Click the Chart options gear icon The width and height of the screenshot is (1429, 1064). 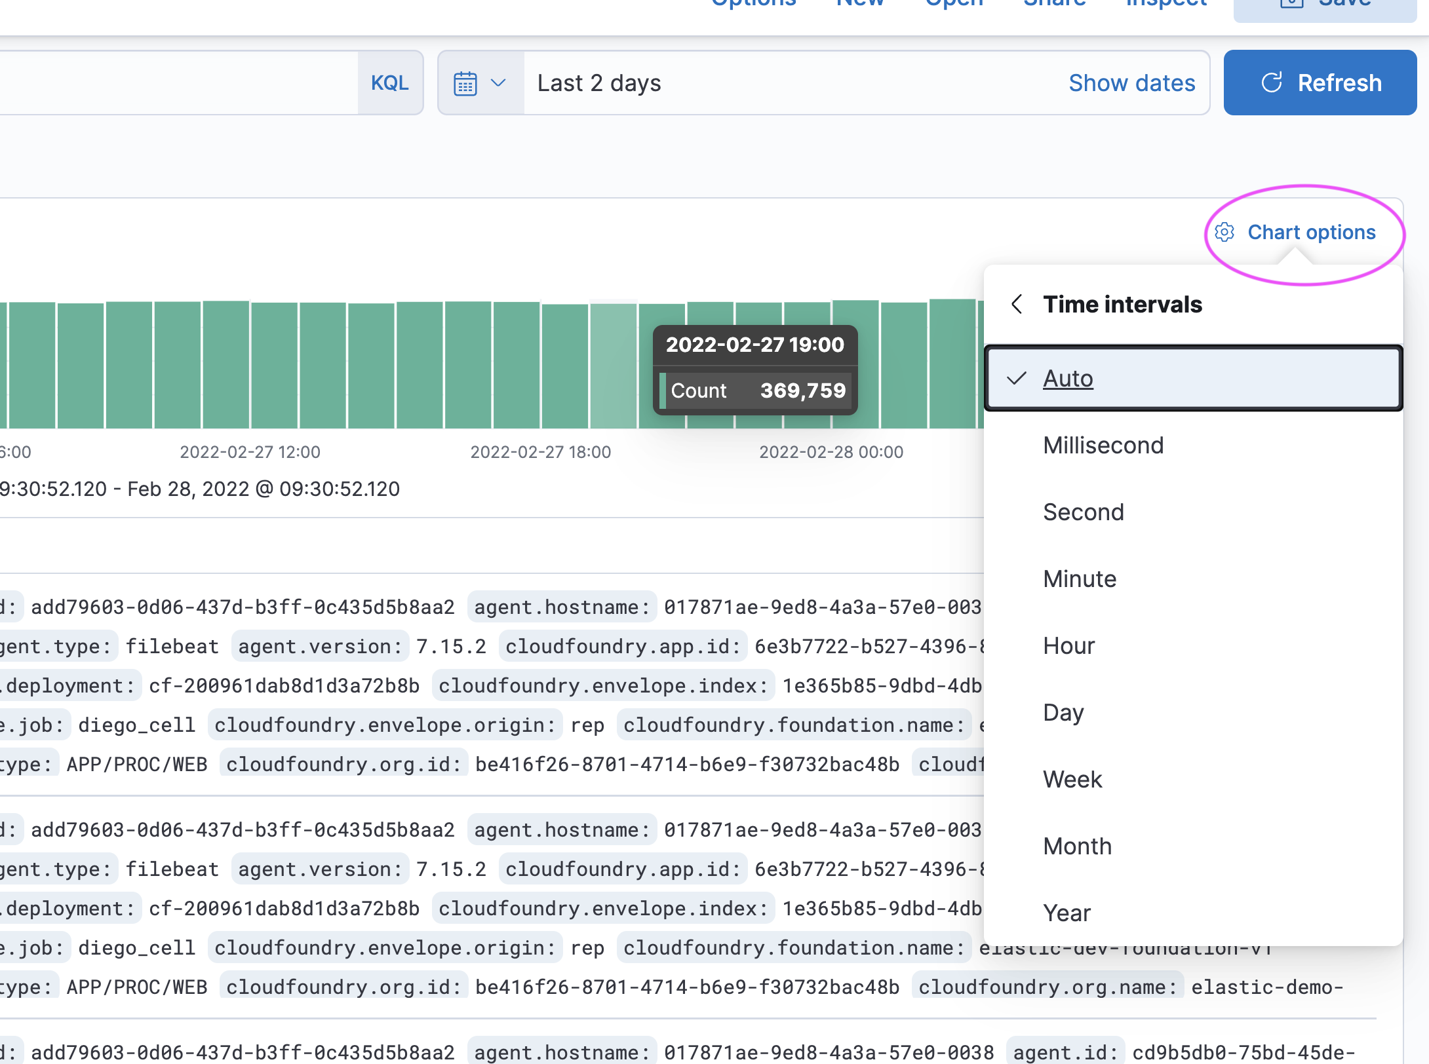click(x=1224, y=232)
